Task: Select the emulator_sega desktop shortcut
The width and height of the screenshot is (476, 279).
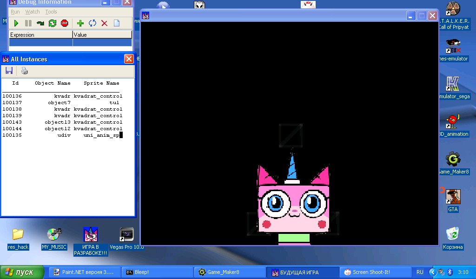Action: click(x=454, y=88)
